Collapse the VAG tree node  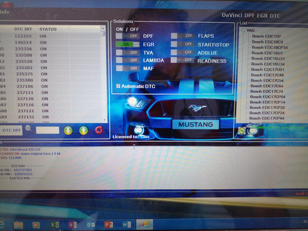pyautogui.click(x=243, y=31)
